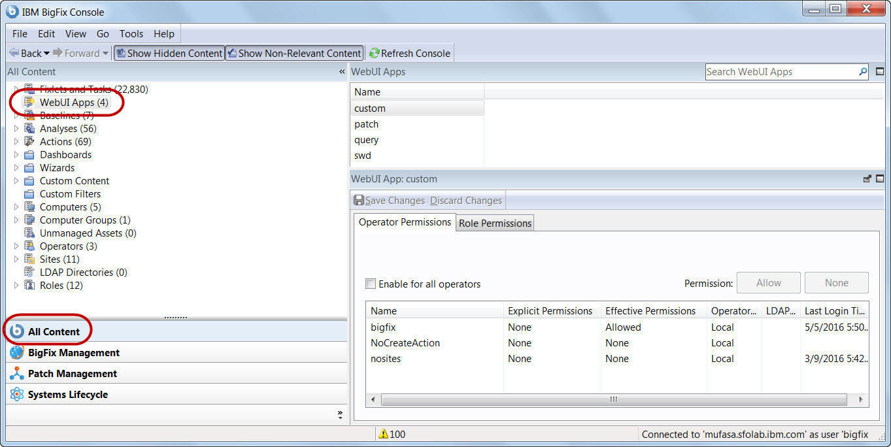Screen dimensions: 891x447
Task: Toggle Show Non-Relevant Content
Action: pos(294,53)
